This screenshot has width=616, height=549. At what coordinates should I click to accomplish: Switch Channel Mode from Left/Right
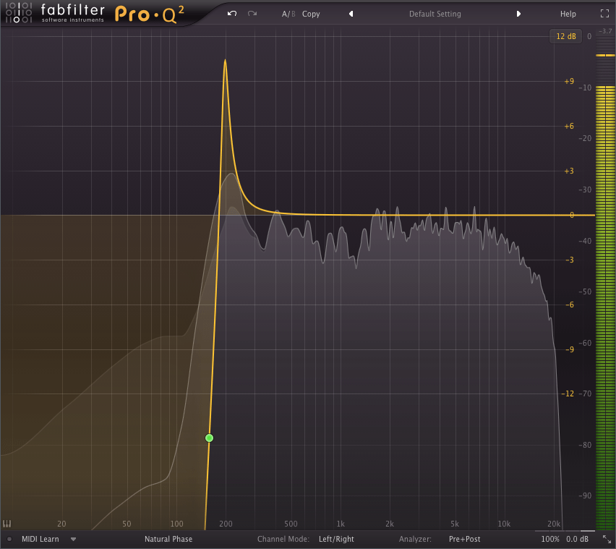[x=336, y=539]
